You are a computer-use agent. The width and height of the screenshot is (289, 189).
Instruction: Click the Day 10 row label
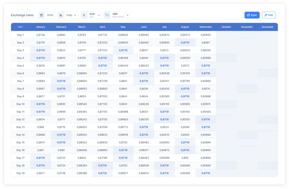20,104
